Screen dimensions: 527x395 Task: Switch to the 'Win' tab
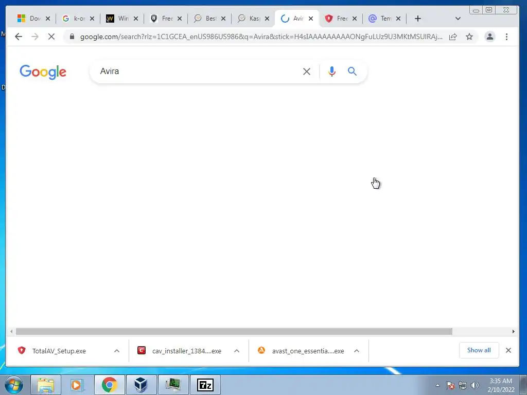118,19
